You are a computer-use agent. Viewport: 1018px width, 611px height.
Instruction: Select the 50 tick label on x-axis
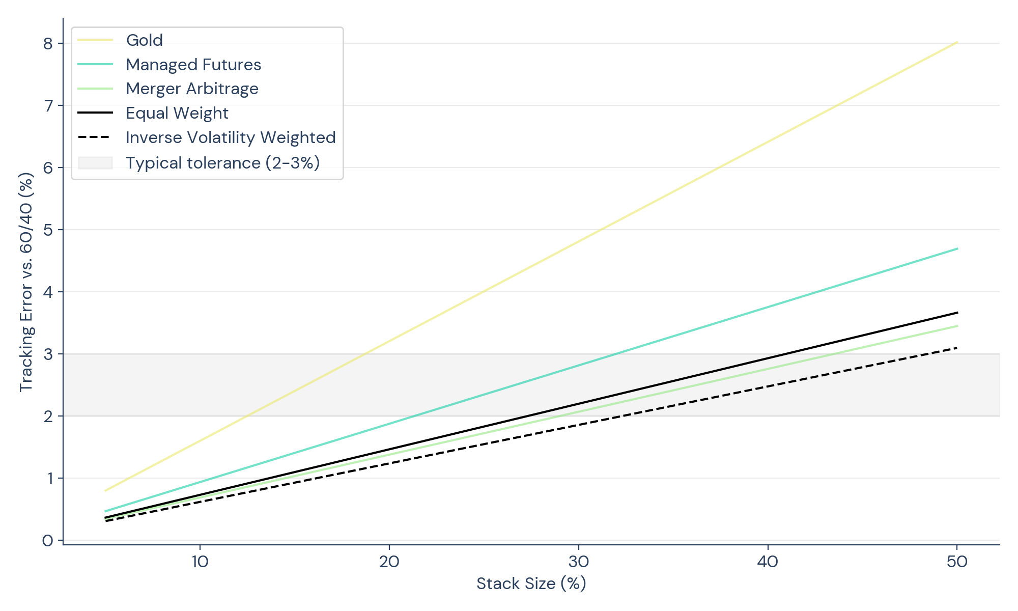957,562
